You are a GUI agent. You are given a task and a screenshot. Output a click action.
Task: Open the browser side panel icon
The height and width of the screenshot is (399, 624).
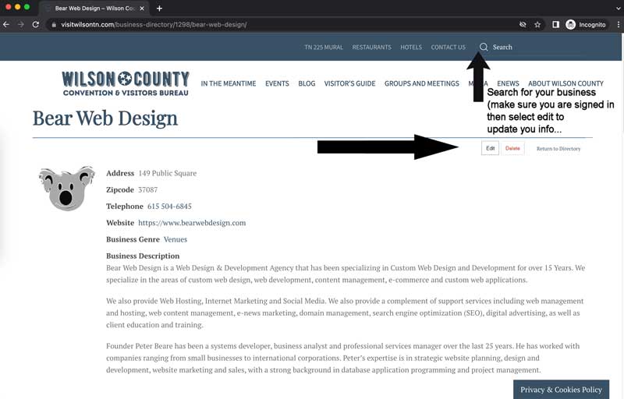point(555,25)
